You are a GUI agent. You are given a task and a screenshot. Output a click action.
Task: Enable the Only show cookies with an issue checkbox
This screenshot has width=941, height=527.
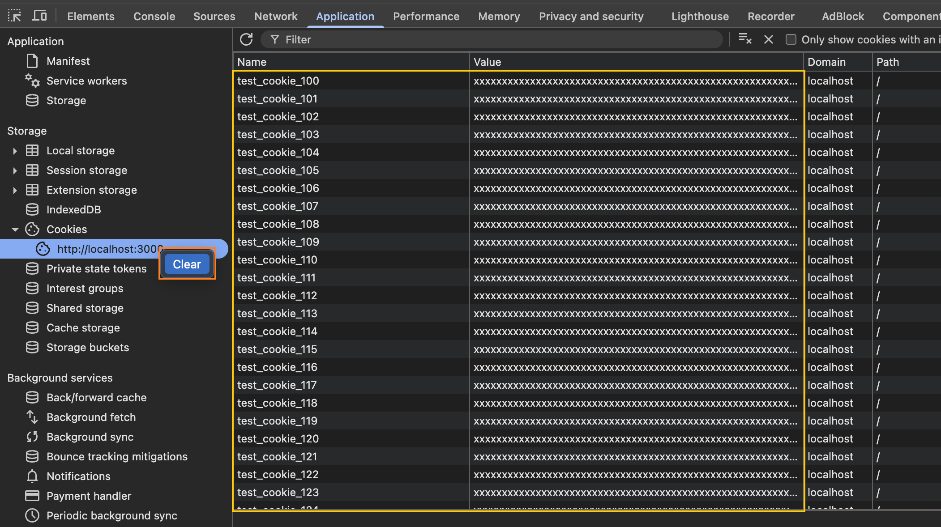791,39
